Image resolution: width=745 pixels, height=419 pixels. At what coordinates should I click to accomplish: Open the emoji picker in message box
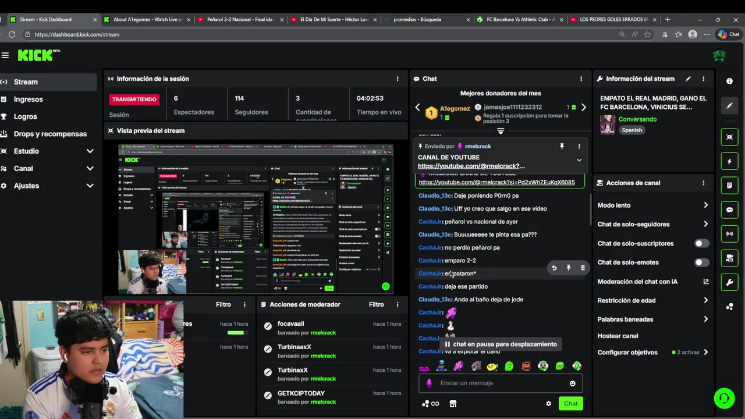click(573, 383)
